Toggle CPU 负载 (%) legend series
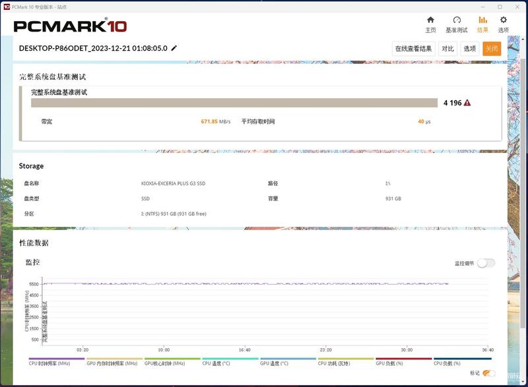The height and width of the screenshot is (387, 528). [463, 362]
